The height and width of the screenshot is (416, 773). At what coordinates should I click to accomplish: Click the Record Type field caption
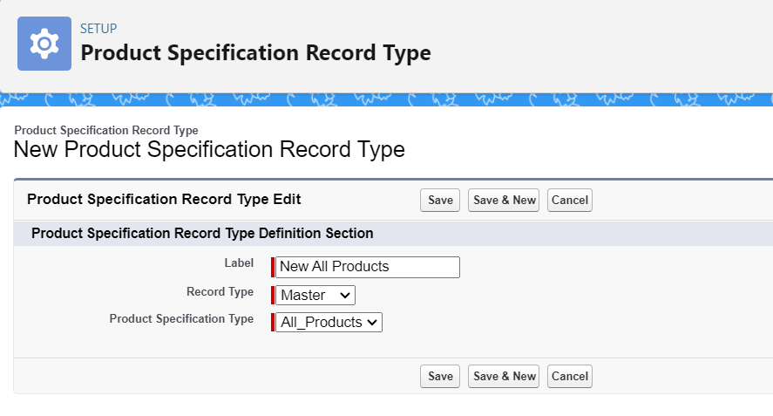(x=220, y=291)
